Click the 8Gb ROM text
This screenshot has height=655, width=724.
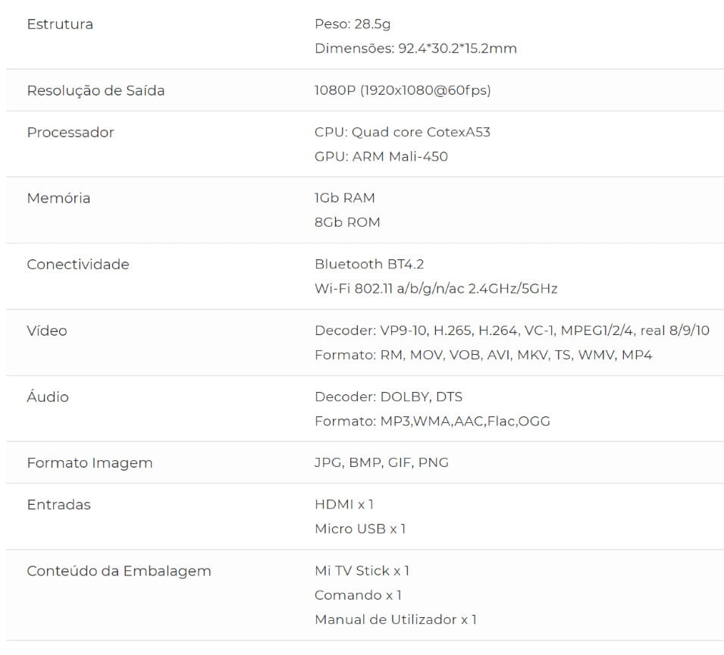pos(347,222)
